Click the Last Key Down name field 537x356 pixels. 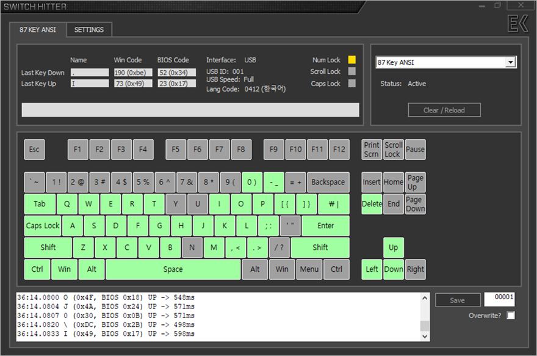pos(90,73)
